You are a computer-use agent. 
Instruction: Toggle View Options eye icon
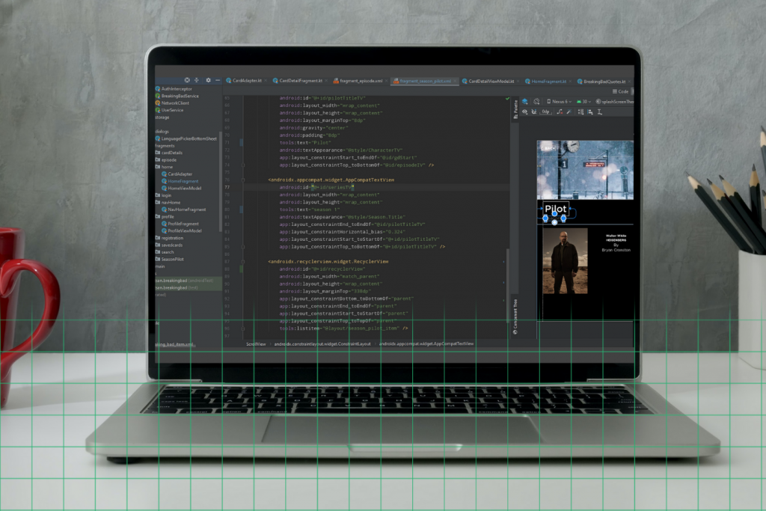pos(525,111)
